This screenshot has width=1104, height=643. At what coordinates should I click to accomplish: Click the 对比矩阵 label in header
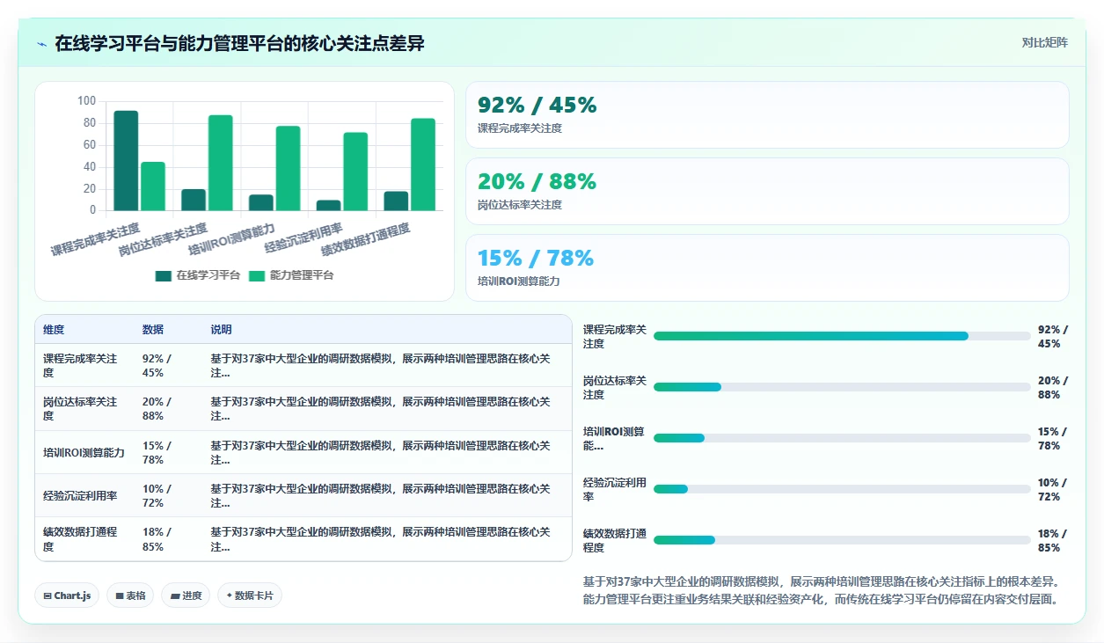pos(1045,42)
